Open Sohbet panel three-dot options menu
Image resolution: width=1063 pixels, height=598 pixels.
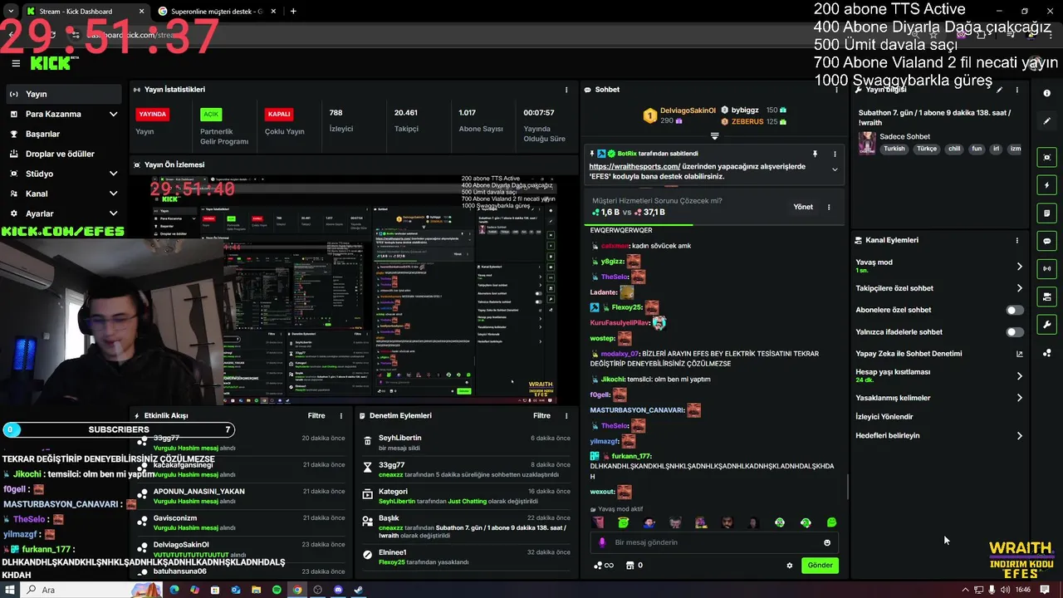(835, 90)
